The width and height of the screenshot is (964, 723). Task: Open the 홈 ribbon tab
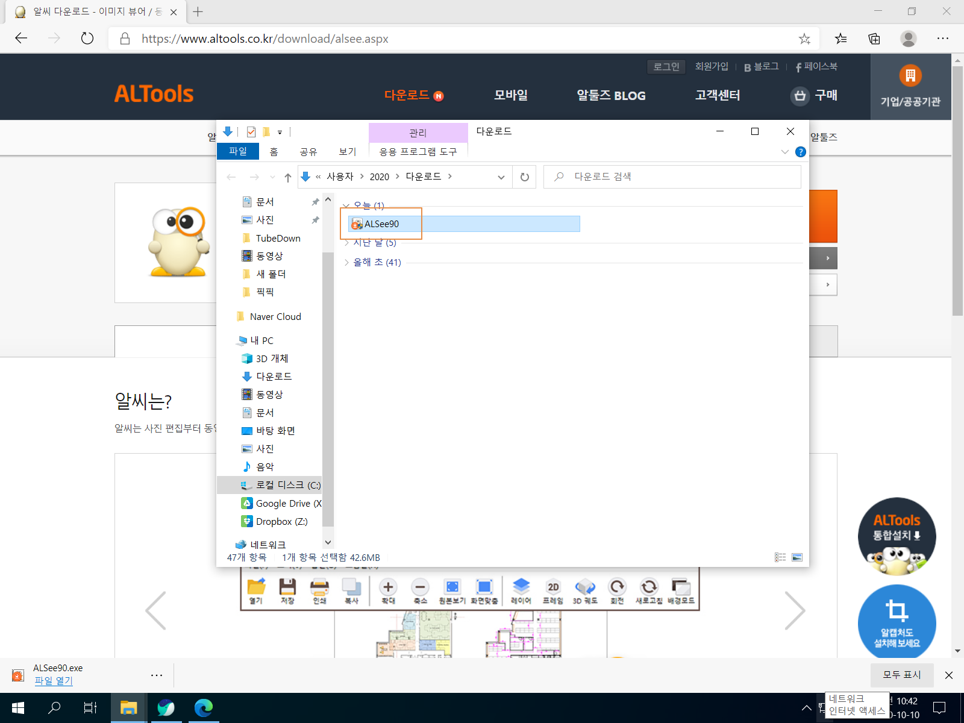tap(274, 152)
